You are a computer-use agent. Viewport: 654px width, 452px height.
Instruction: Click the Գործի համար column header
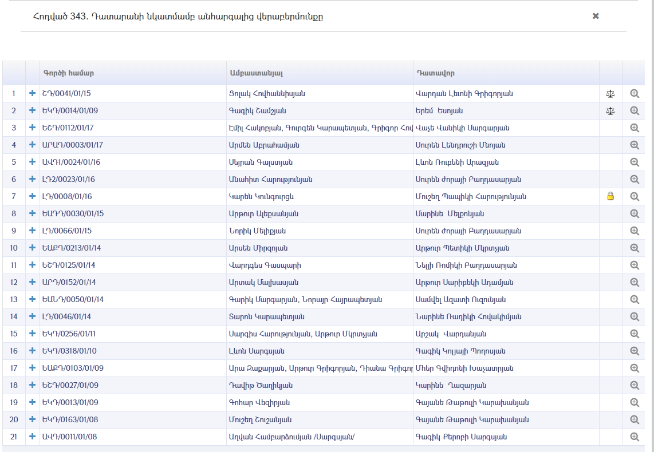point(133,73)
